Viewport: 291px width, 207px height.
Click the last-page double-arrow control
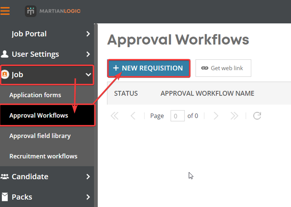point(234,116)
